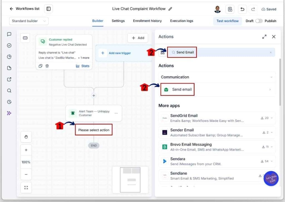Click the plus connector between trigger and action
The width and height of the screenshot is (285, 202).
(94, 96)
